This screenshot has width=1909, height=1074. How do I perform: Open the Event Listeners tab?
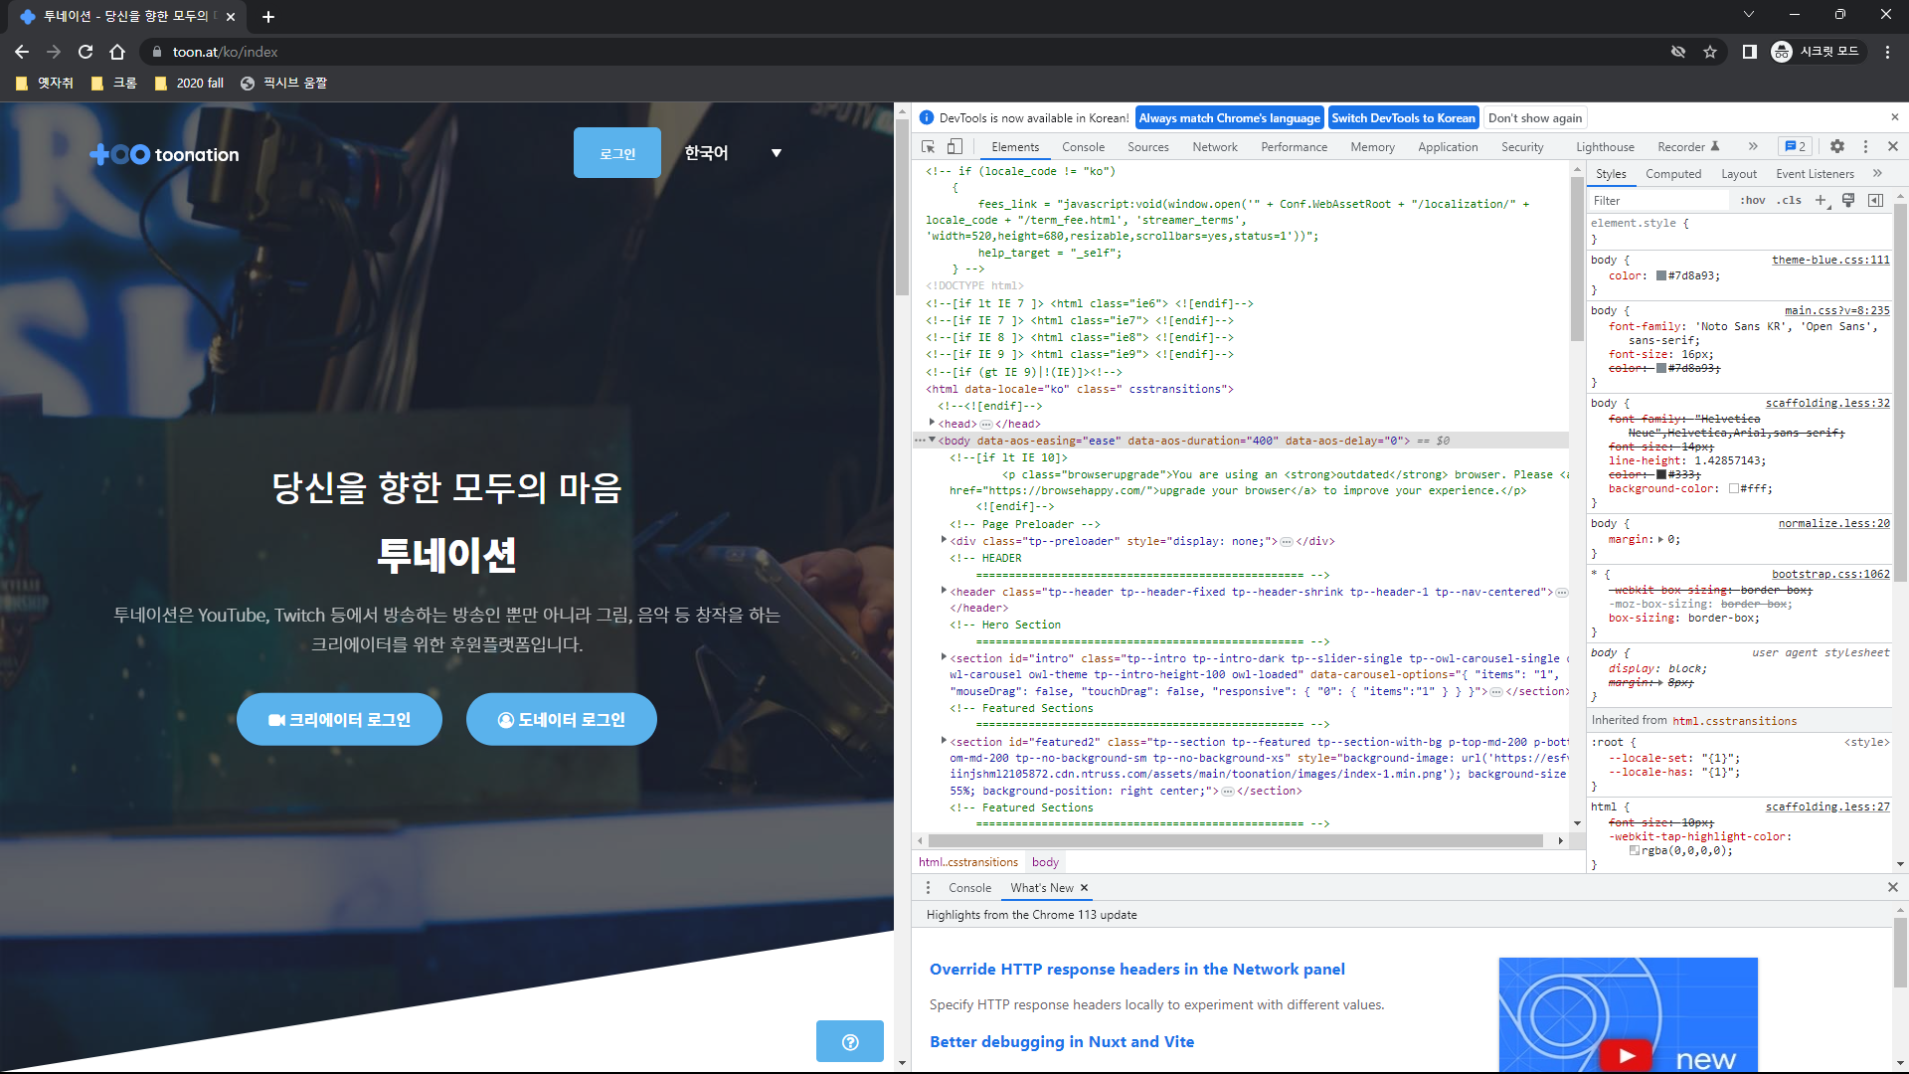click(1815, 174)
